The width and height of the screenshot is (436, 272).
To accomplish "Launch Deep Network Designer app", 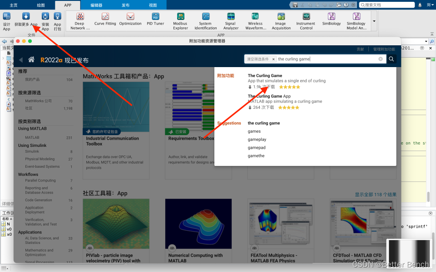I will pos(80,21).
